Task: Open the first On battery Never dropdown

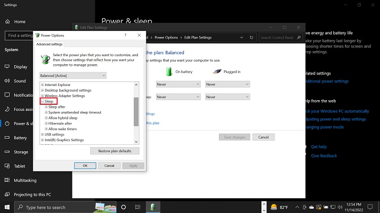Action: (x=178, y=84)
